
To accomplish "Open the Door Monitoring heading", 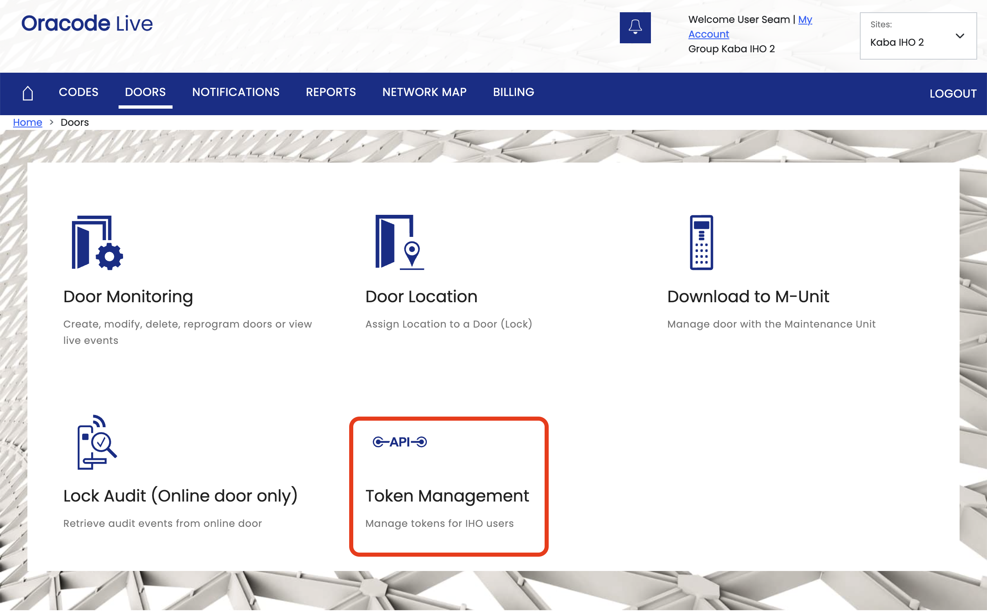I will click(128, 297).
